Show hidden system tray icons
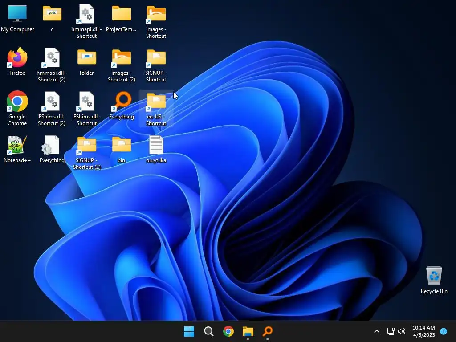 click(377, 331)
